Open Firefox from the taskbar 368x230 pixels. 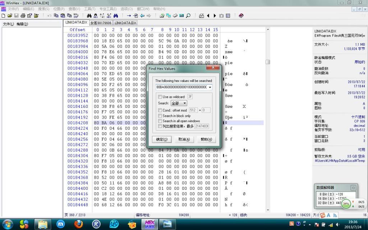[79, 224]
